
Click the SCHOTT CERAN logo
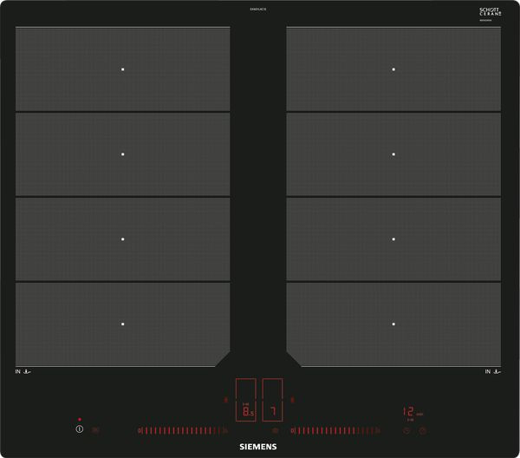point(491,11)
